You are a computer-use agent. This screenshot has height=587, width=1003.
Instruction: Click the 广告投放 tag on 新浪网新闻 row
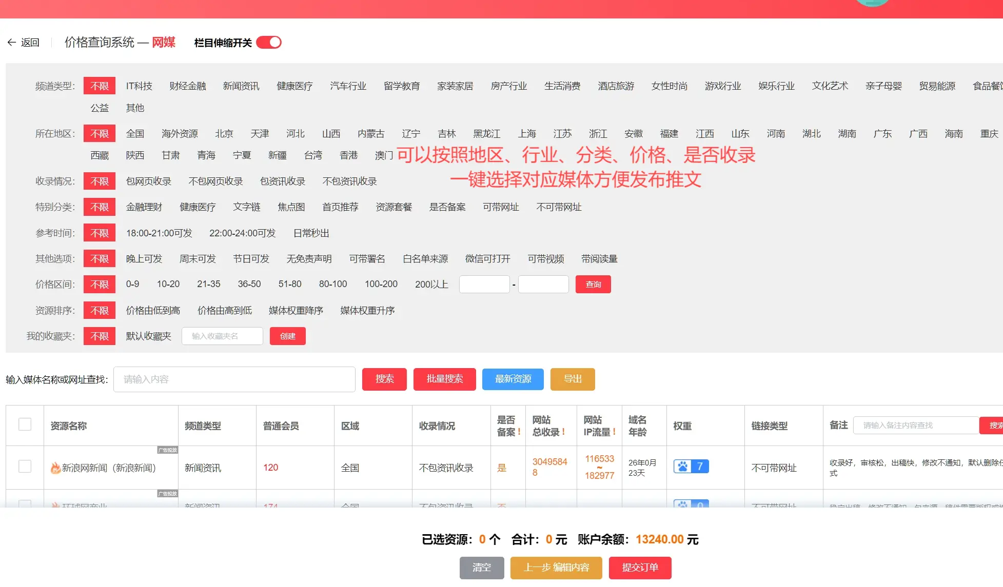pos(167,450)
